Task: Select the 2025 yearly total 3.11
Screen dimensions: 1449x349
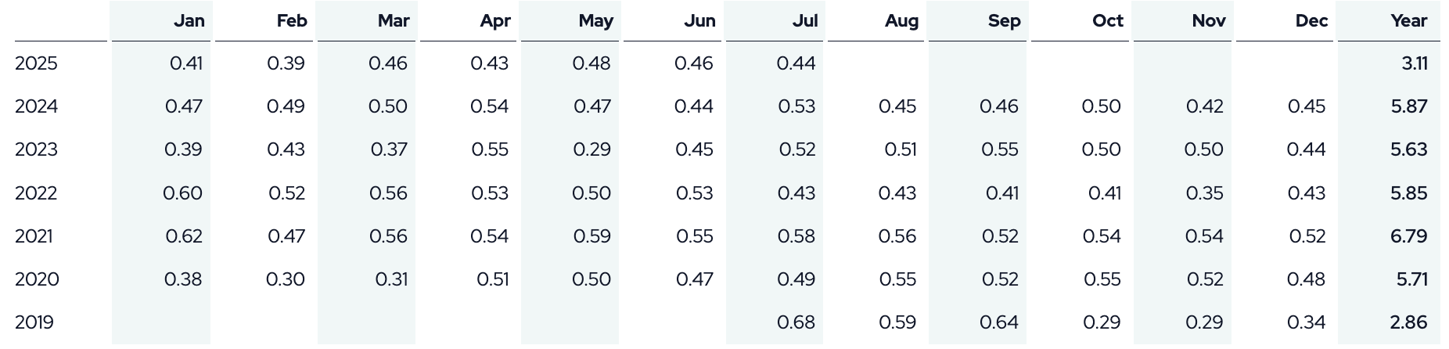Action: [x=1415, y=63]
